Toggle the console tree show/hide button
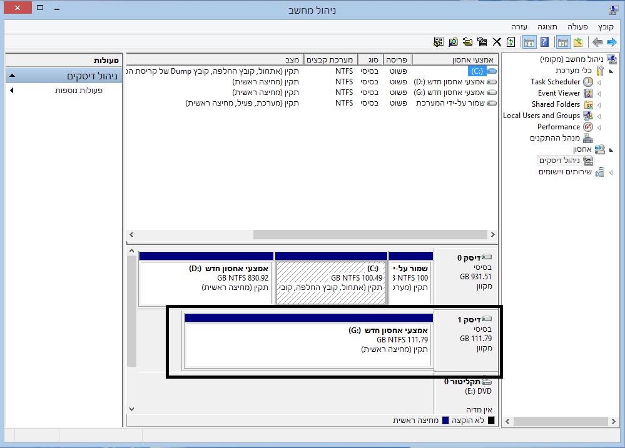This screenshot has width=625, height=448. click(x=562, y=42)
